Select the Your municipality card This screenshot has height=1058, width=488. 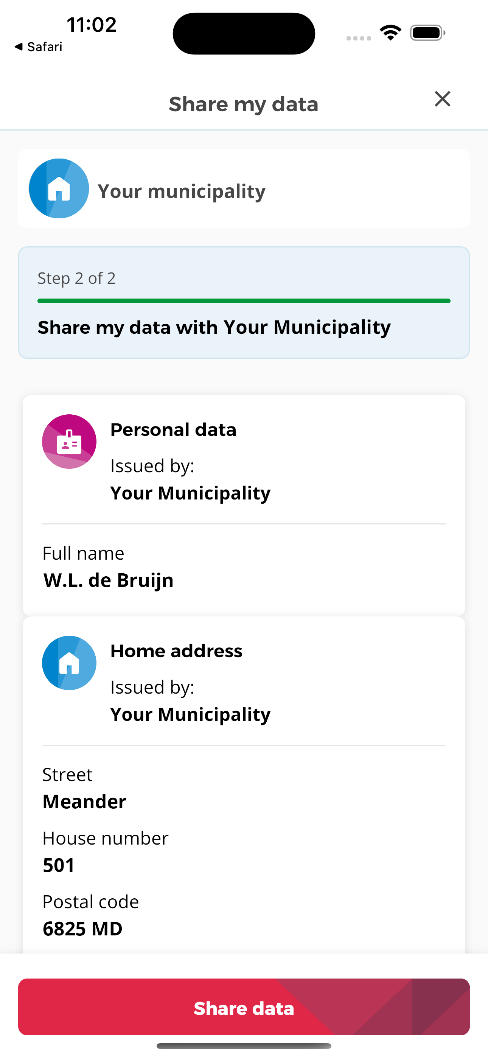244,188
